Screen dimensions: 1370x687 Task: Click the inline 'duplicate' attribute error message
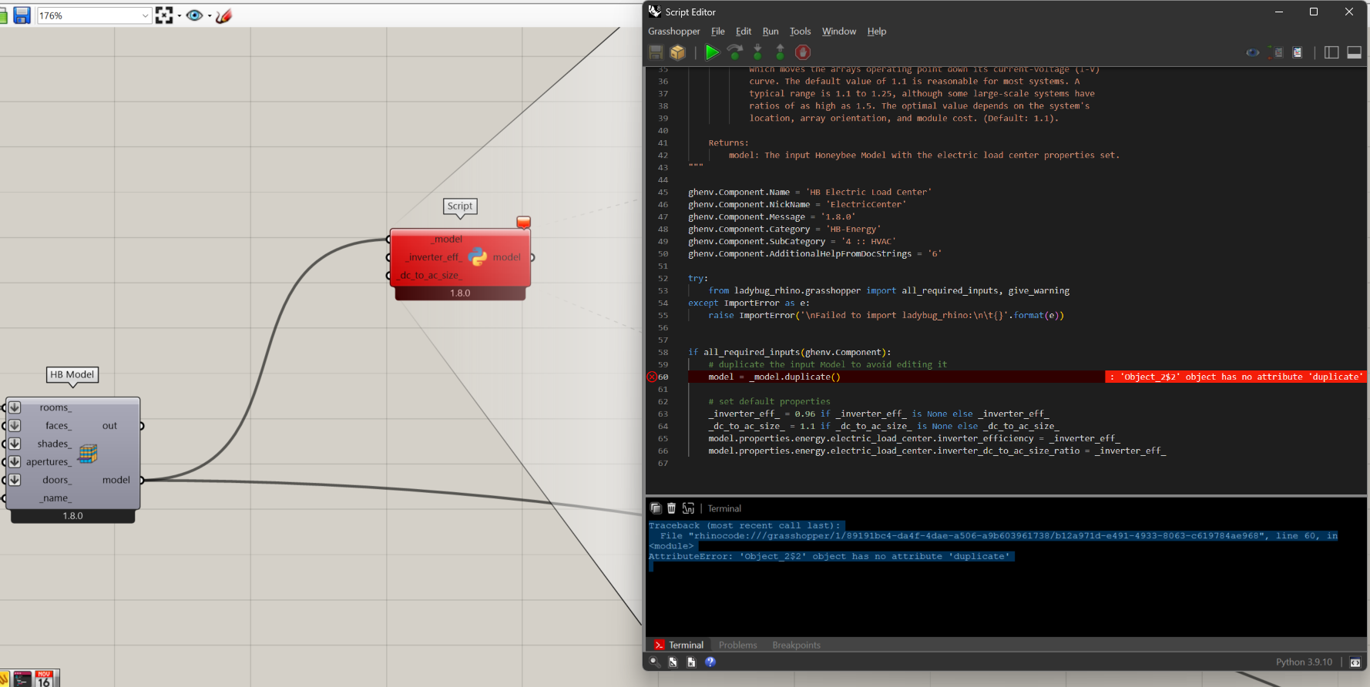[1236, 377]
